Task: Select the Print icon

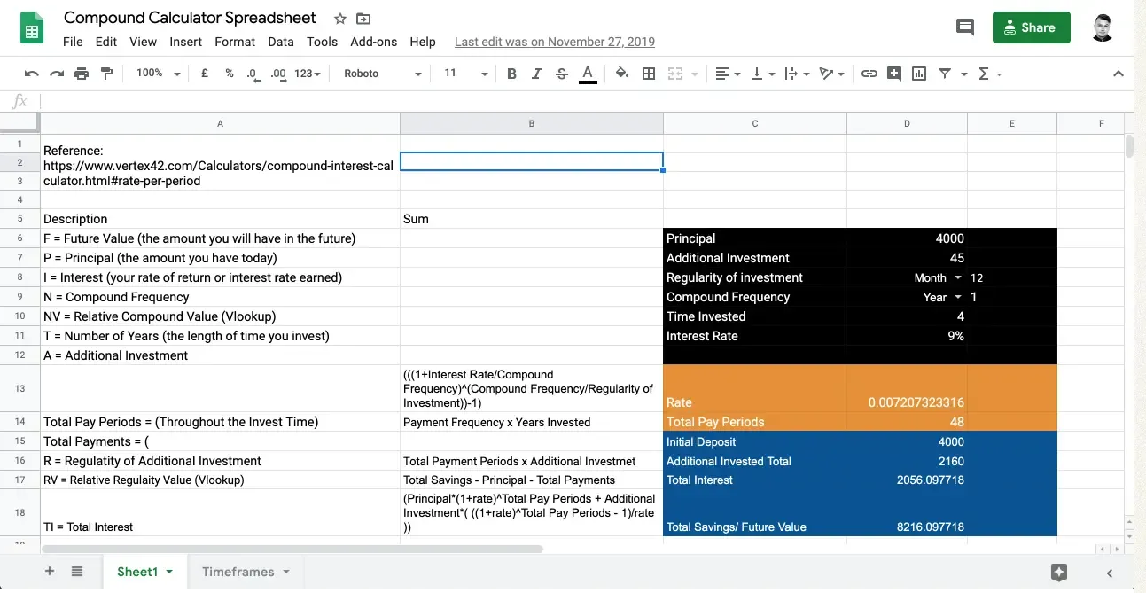Action: (82, 74)
